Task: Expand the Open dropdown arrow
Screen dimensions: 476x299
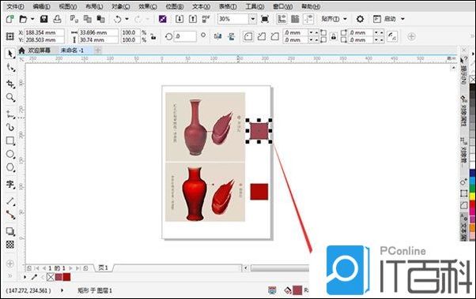Action: coord(32,19)
